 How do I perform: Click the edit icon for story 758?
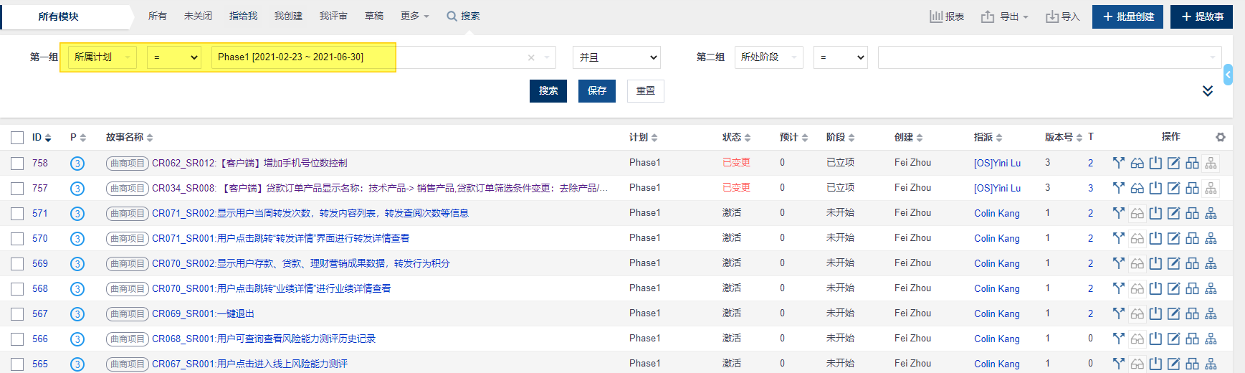click(1173, 163)
